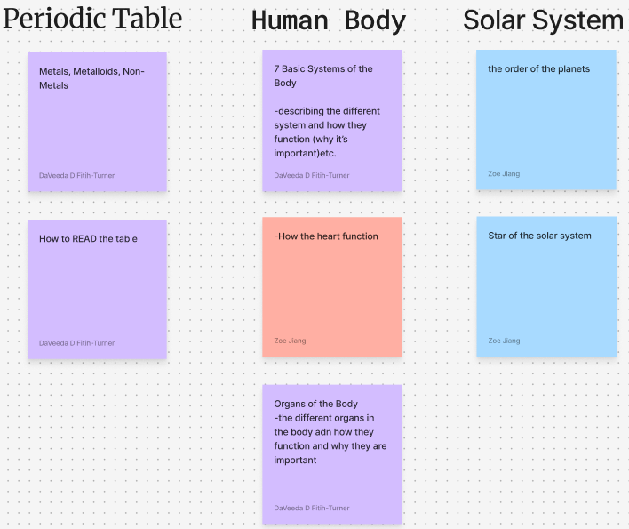
Task: Click the Human Body heading
Action: [329, 21]
